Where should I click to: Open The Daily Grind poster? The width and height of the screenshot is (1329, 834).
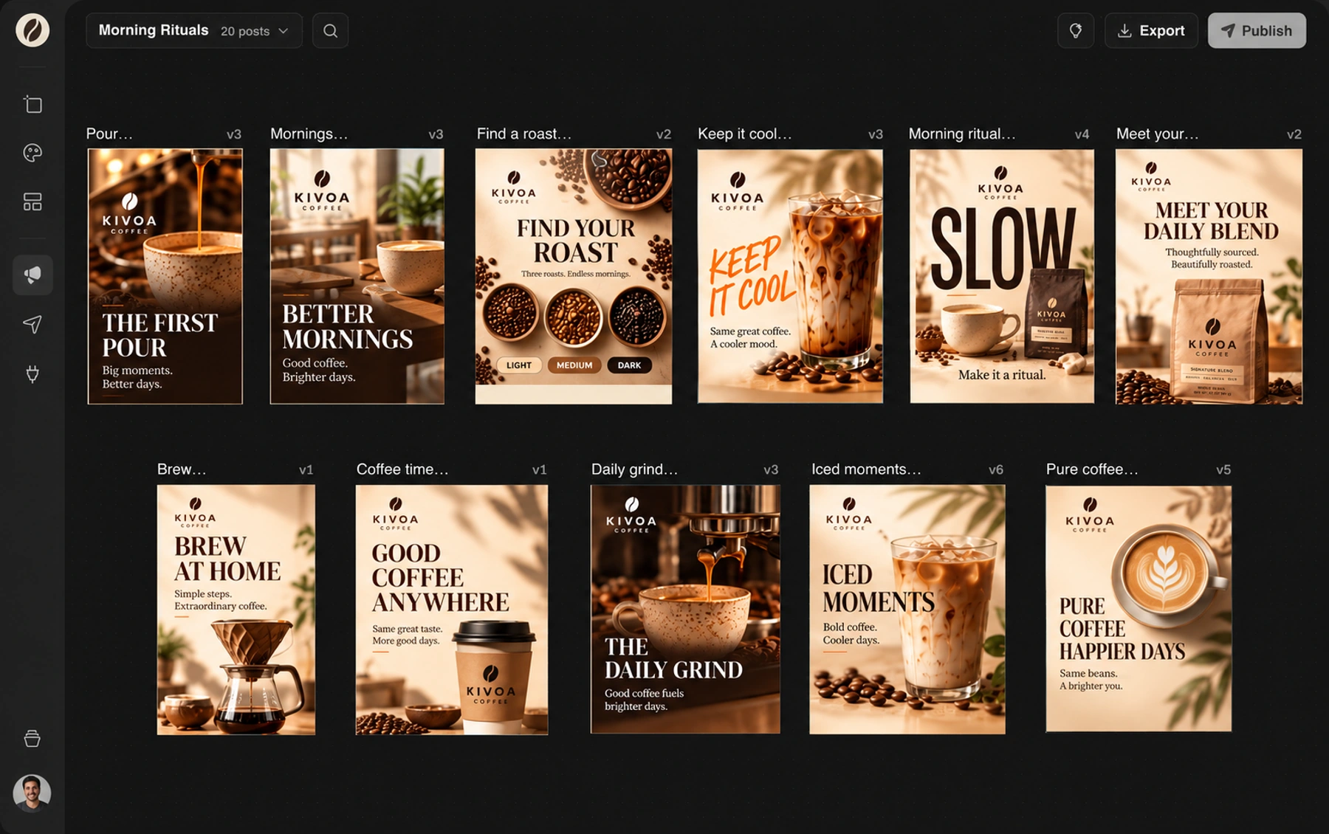[x=685, y=609]
